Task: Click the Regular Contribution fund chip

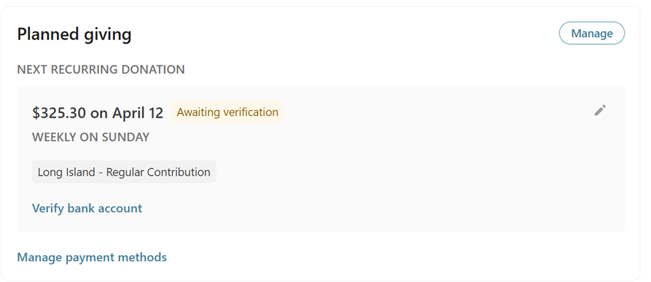Action: [x=124, y=172]
